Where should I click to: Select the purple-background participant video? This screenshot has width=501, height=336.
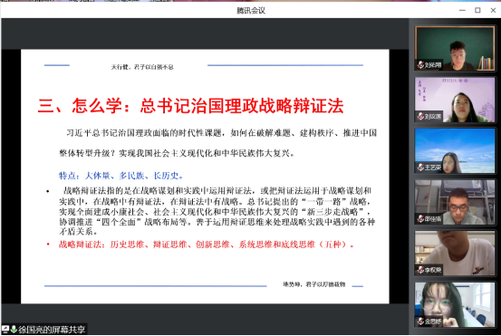point(455,100)
